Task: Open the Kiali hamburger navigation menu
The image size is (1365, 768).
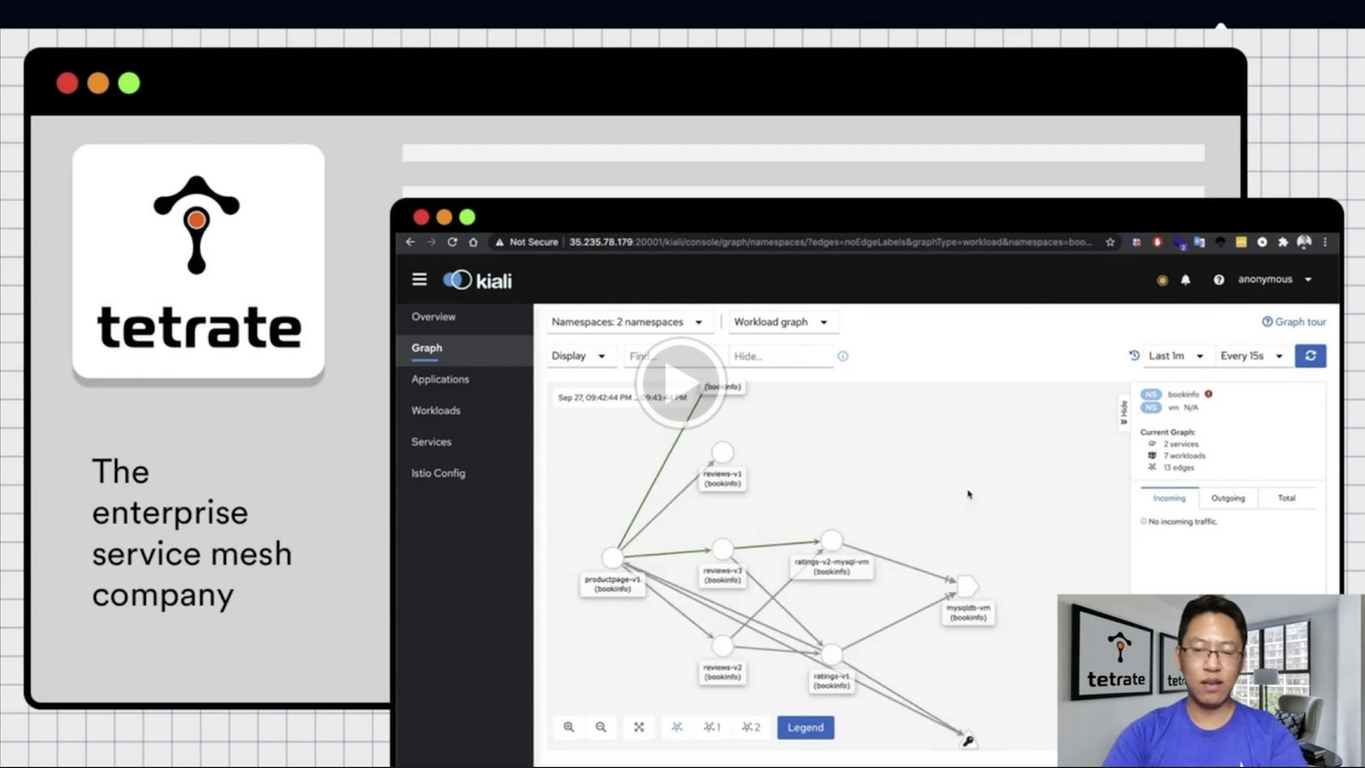Action: 419,279
